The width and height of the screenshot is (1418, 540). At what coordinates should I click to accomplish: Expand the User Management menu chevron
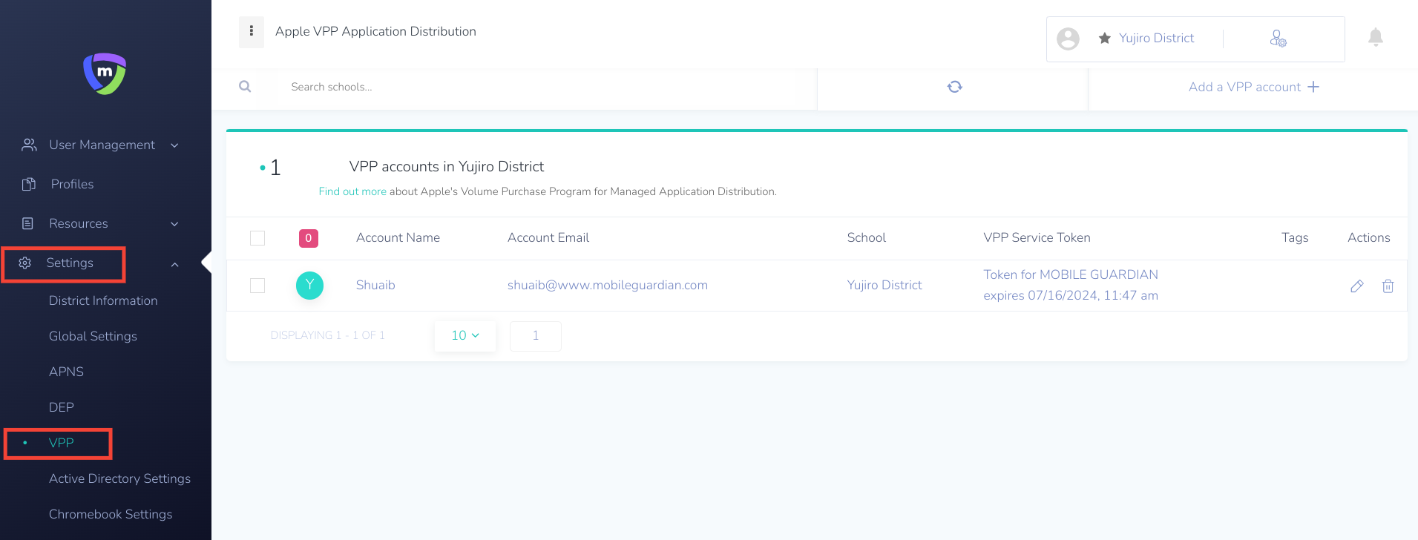click(x=174, y=145)
